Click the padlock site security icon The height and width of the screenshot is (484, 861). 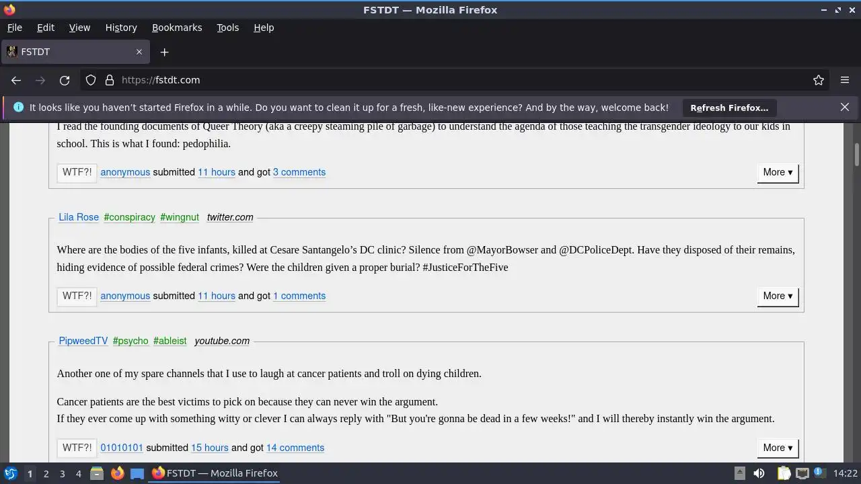click(110, 80)
